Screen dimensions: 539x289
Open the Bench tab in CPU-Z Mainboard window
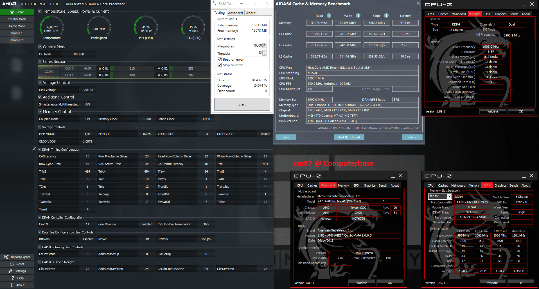383,185
